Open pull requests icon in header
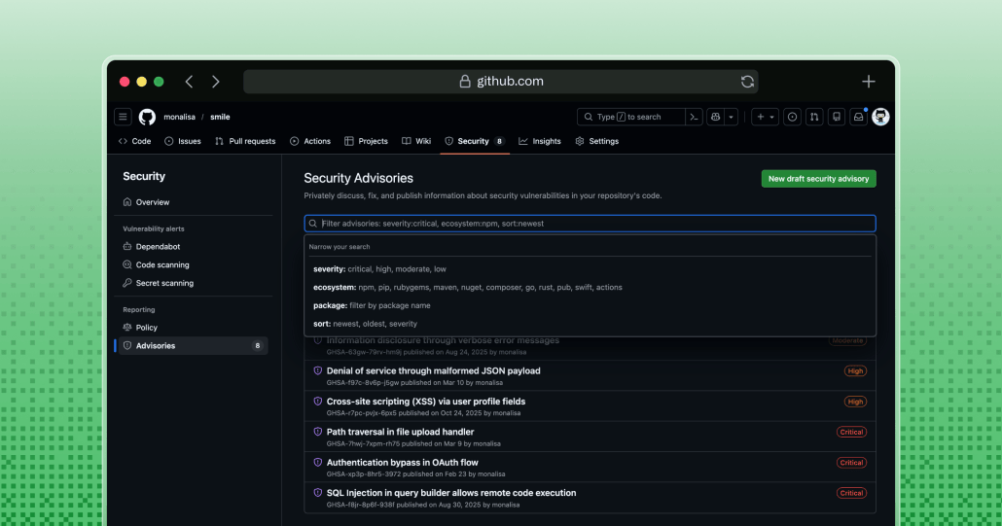 point(814,117)
